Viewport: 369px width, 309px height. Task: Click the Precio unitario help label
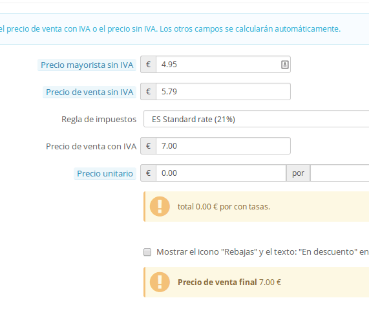pyautogui.click(x=105, y=173)
